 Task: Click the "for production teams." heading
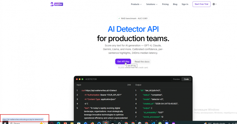point(133,38)
